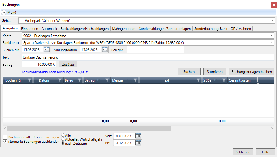This screenshot has width=277, height=157.
Task: Click the Zusätze button
Action: point(68,65)
